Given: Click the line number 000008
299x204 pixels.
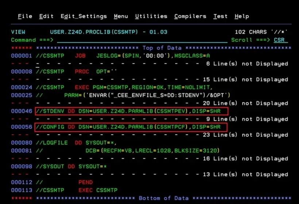Looking at the screenshot, I should coord(22,72).
